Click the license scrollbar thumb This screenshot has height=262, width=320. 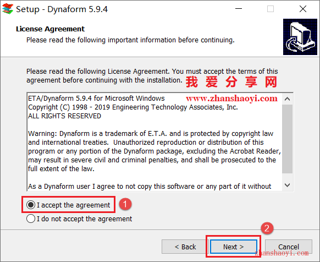[288, 139]
